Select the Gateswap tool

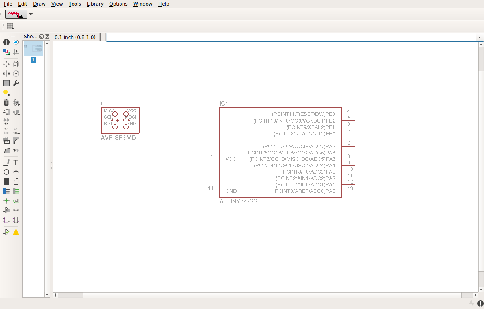pos(6,121)
